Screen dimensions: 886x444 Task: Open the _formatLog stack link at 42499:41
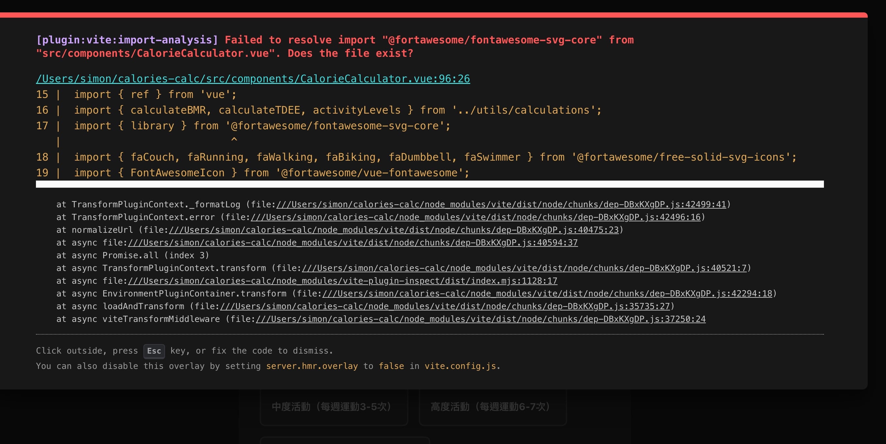501,204
